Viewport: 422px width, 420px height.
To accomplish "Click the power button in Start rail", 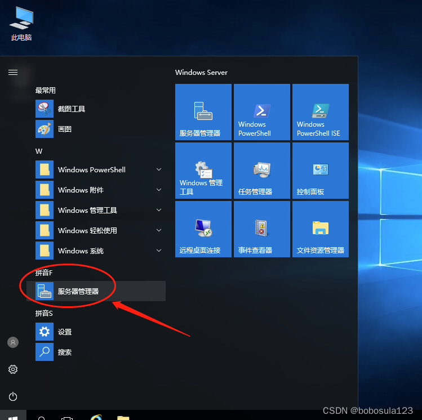I will pyautogui.click(x=13, y=396).
